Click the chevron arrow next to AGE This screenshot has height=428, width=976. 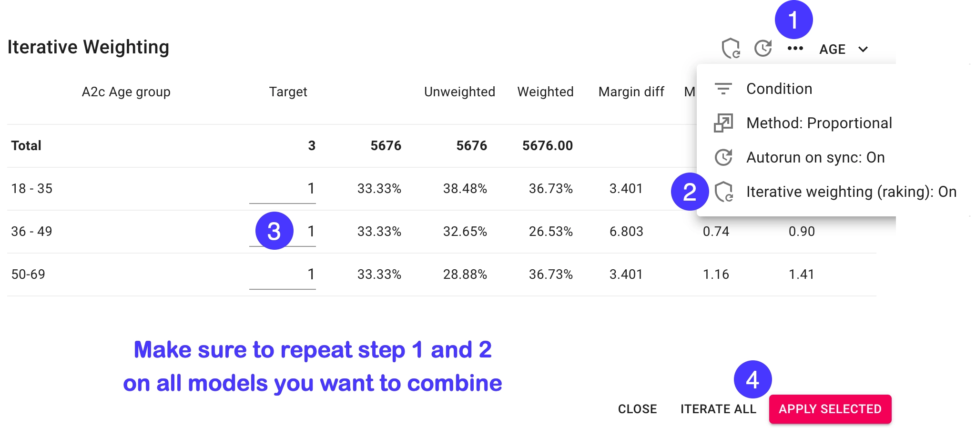pyautogui.click(x=863, y=49)
